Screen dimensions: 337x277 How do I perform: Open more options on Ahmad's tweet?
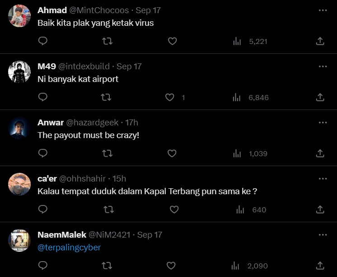[x=323, y=10]
